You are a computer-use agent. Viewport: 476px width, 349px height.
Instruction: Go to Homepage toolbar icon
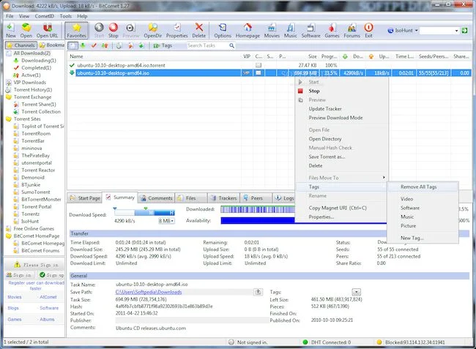pos(248,31)
